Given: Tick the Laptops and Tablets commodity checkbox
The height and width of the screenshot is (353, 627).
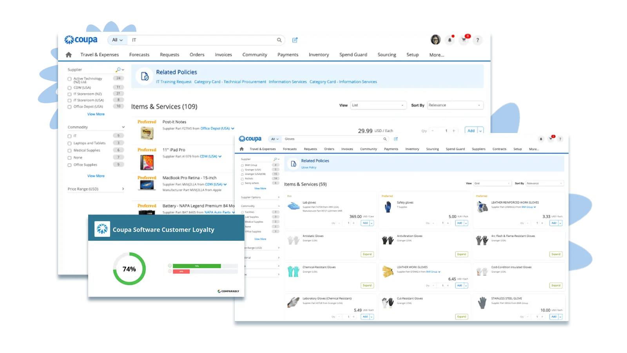Looking at the screenshot, I should 70,144.
